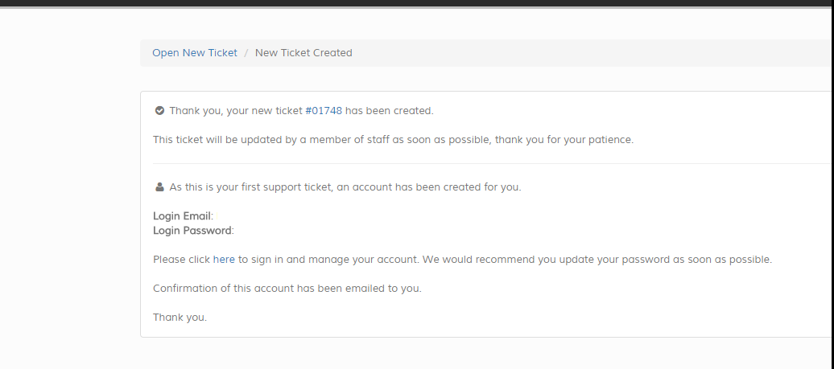This screenshot has height=369, width=834.
Task: Click the staff update notice paragraph
Action: point(393,140)
